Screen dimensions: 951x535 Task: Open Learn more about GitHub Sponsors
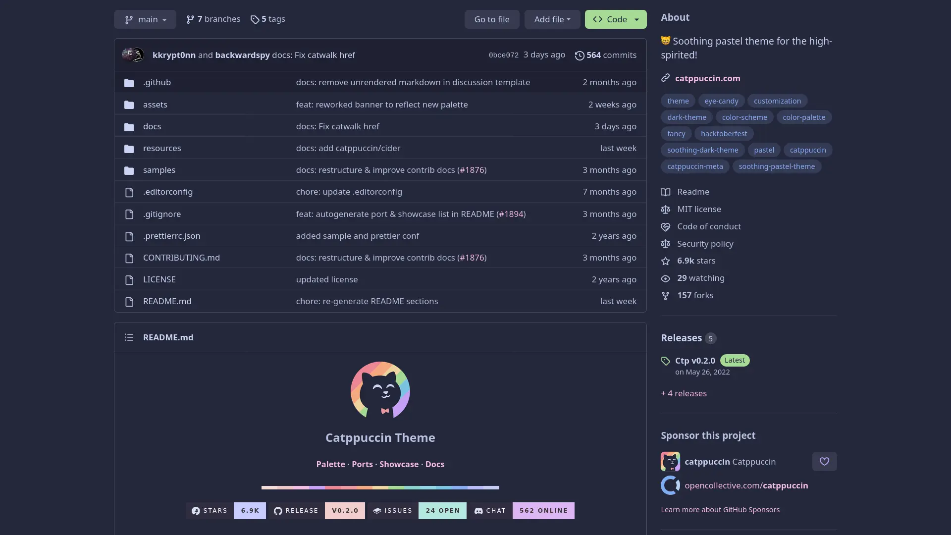click(x=720, y=510)
